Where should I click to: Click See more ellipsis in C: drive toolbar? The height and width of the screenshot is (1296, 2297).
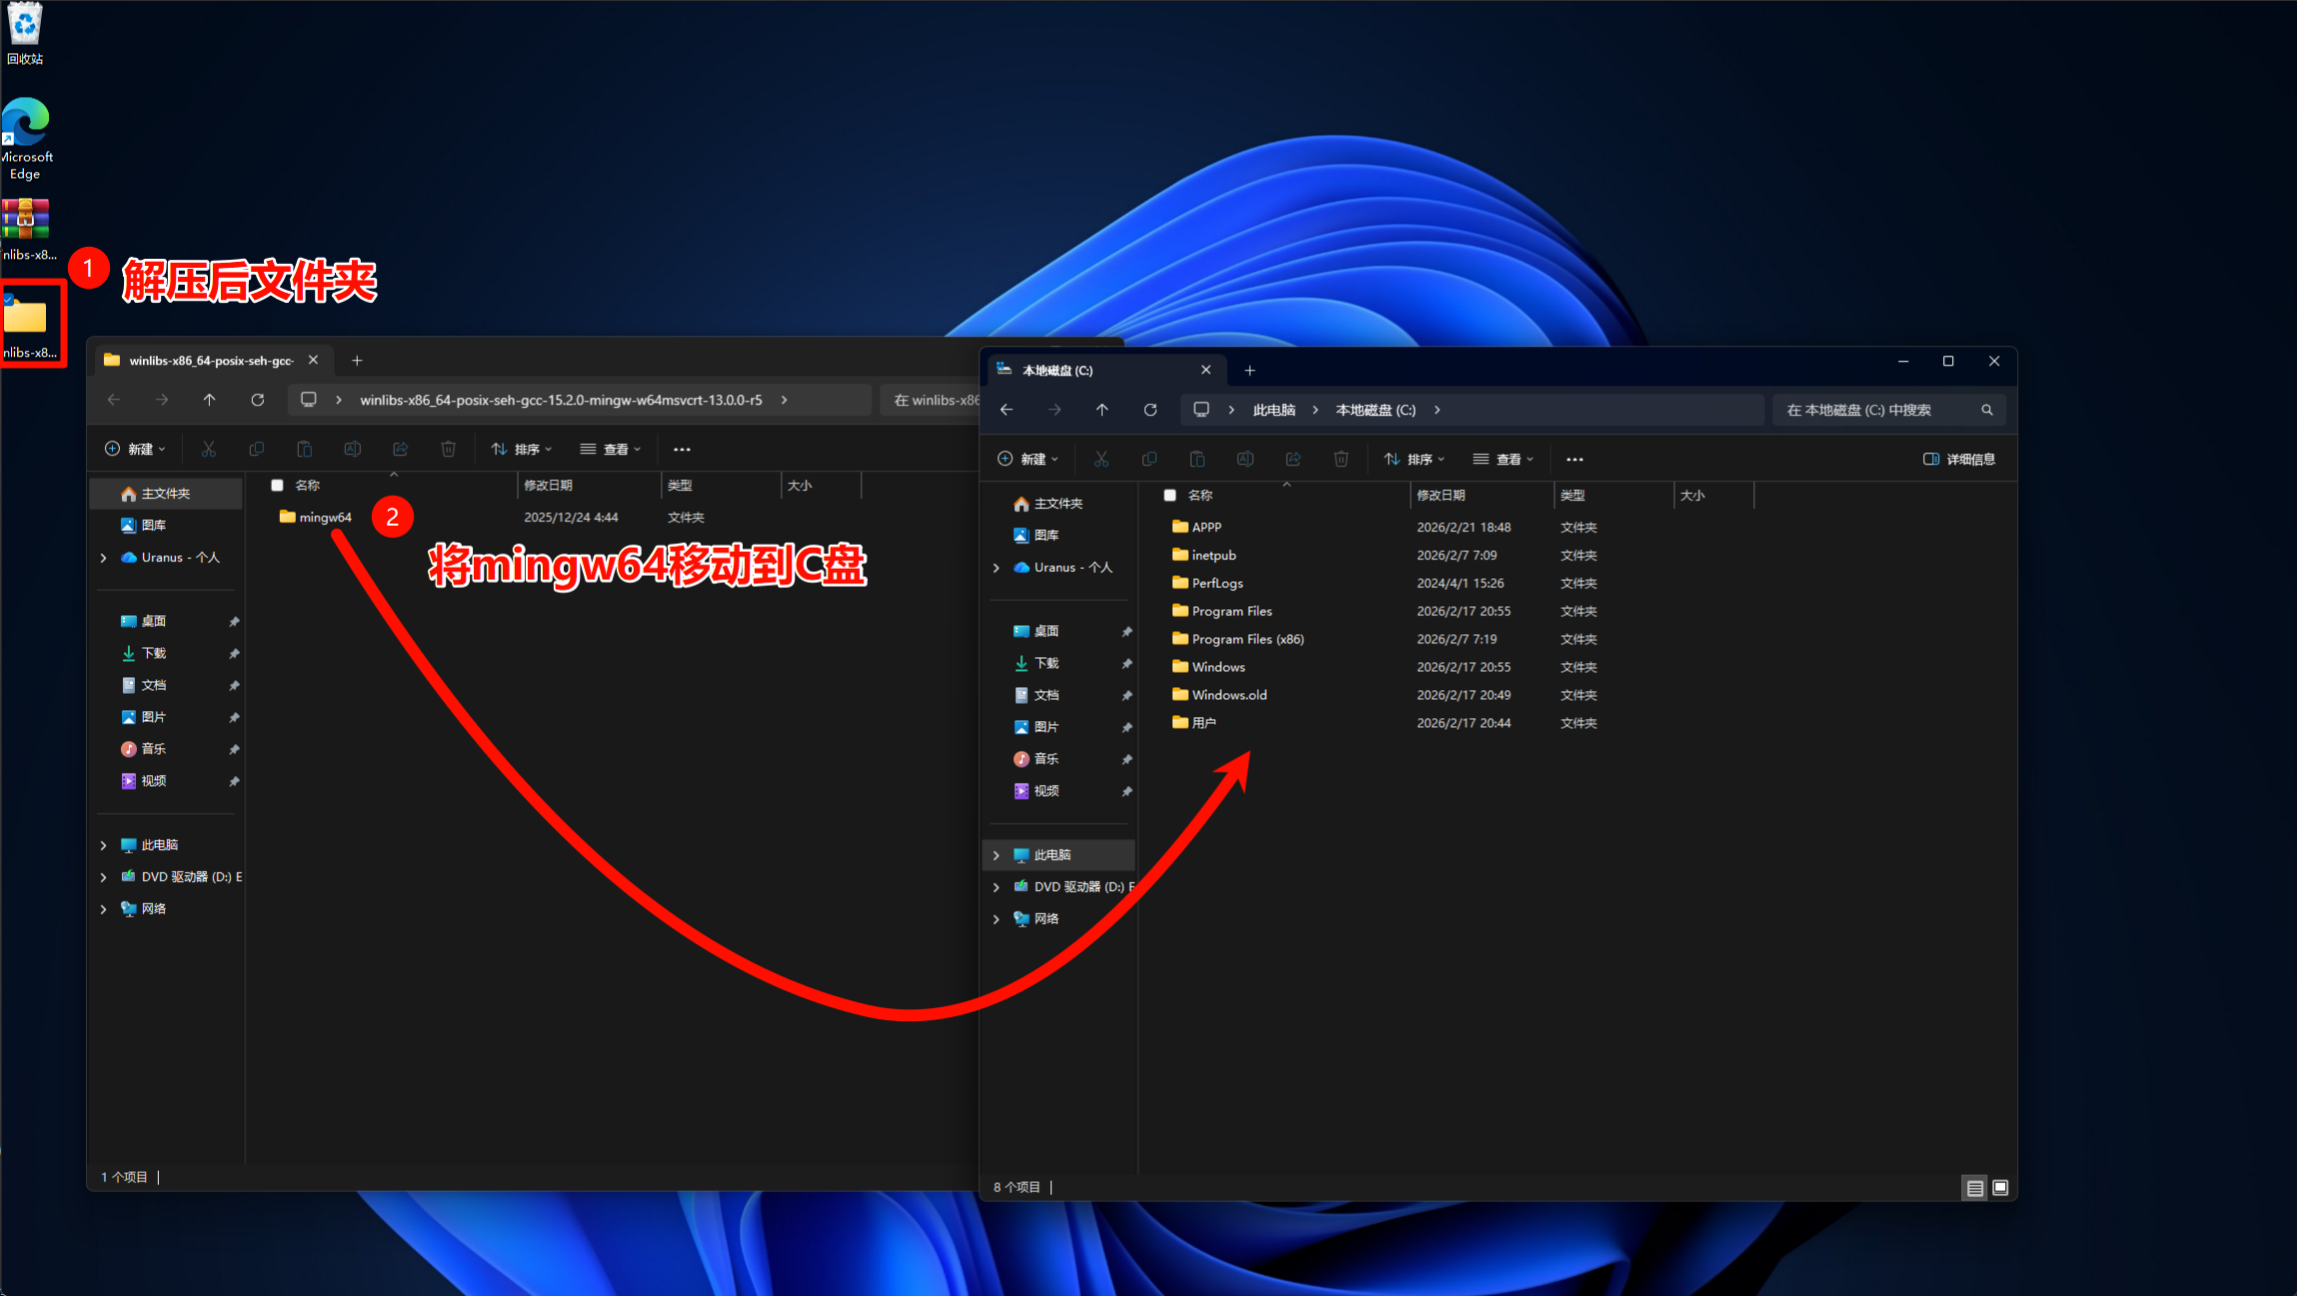(x=1574, y=459)
